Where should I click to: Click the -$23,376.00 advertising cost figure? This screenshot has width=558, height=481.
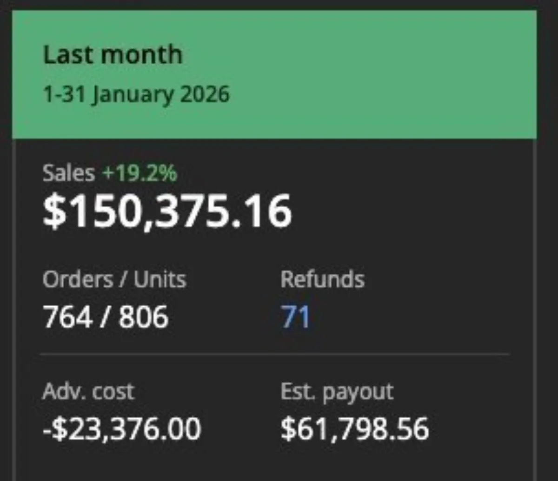121,428
